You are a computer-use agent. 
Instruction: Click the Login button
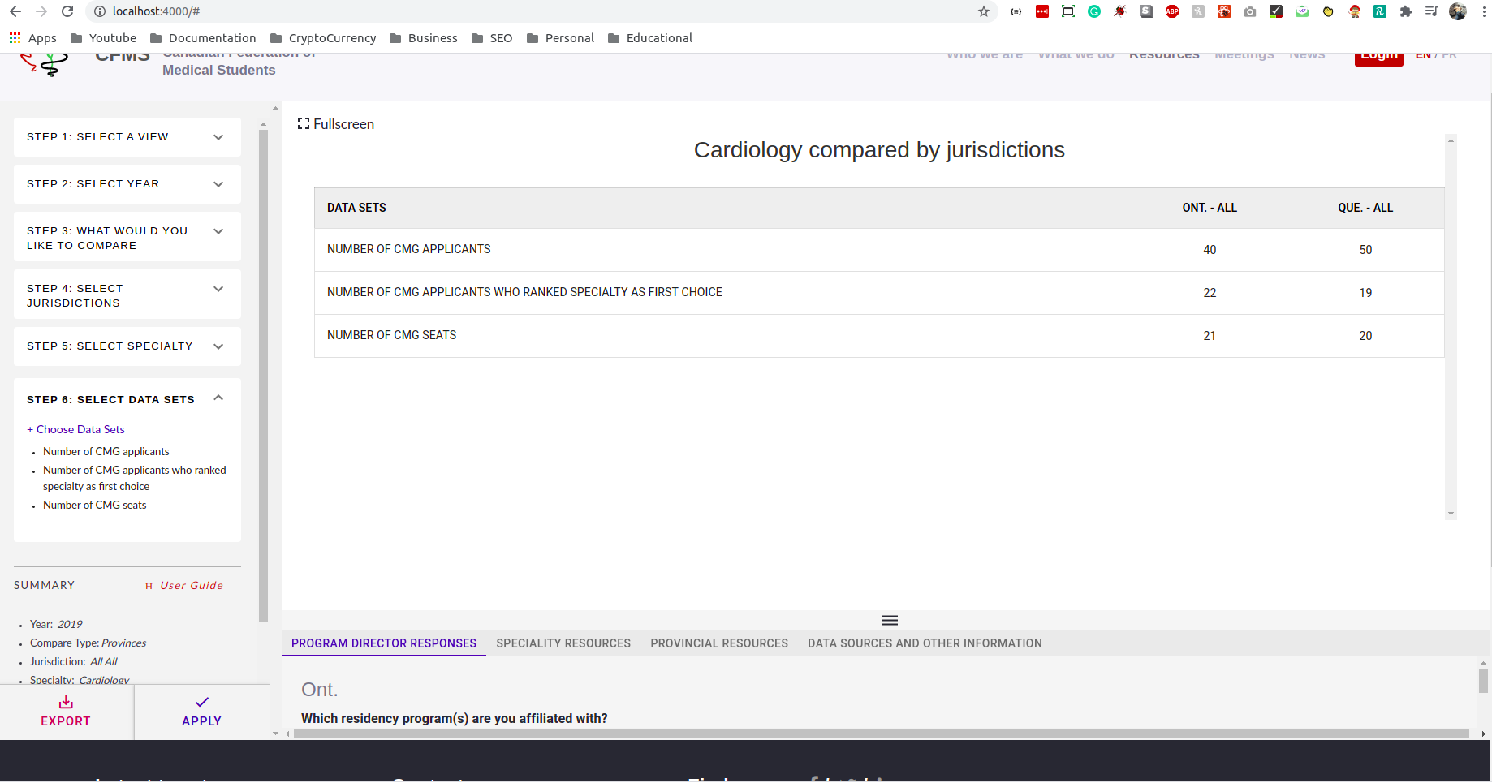(x=1378, y=54)
